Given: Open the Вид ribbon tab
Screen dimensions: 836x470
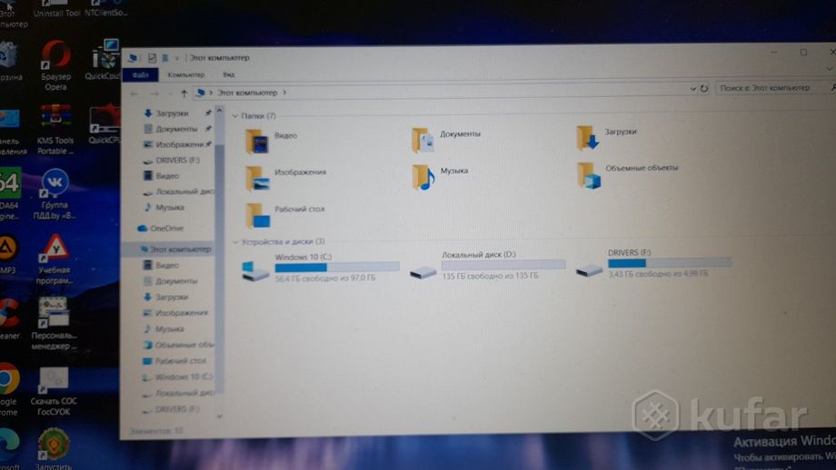Looking at the screenshot, I should tap(229, 75).
